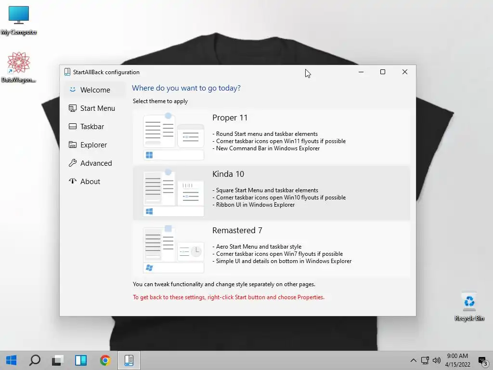Apply the Kinda 10 theme
493x370 pixels.
pyautogui.click(x=272, y=193)
